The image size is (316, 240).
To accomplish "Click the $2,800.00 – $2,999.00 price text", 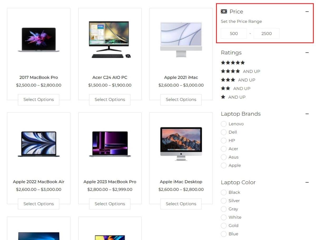I will 110,189.
